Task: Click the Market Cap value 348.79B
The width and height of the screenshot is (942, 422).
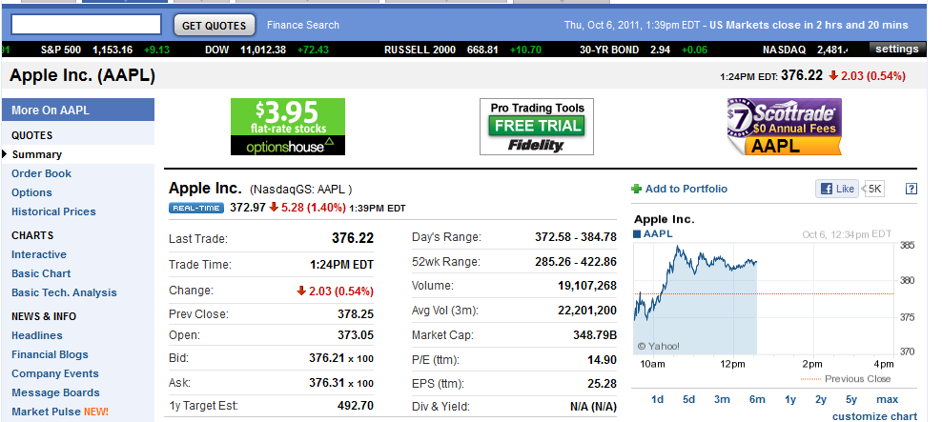Action: 595,335
